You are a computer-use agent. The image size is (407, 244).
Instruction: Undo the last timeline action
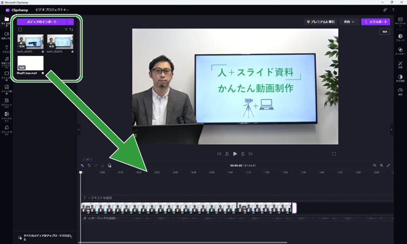pos(89,165)
